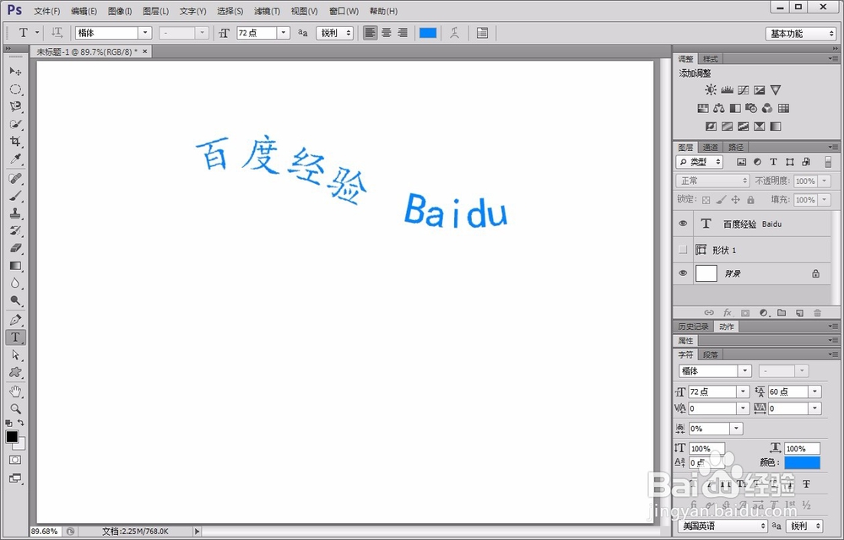Click the Create warped text icon

pyautogui.click(x=454, y=33)
